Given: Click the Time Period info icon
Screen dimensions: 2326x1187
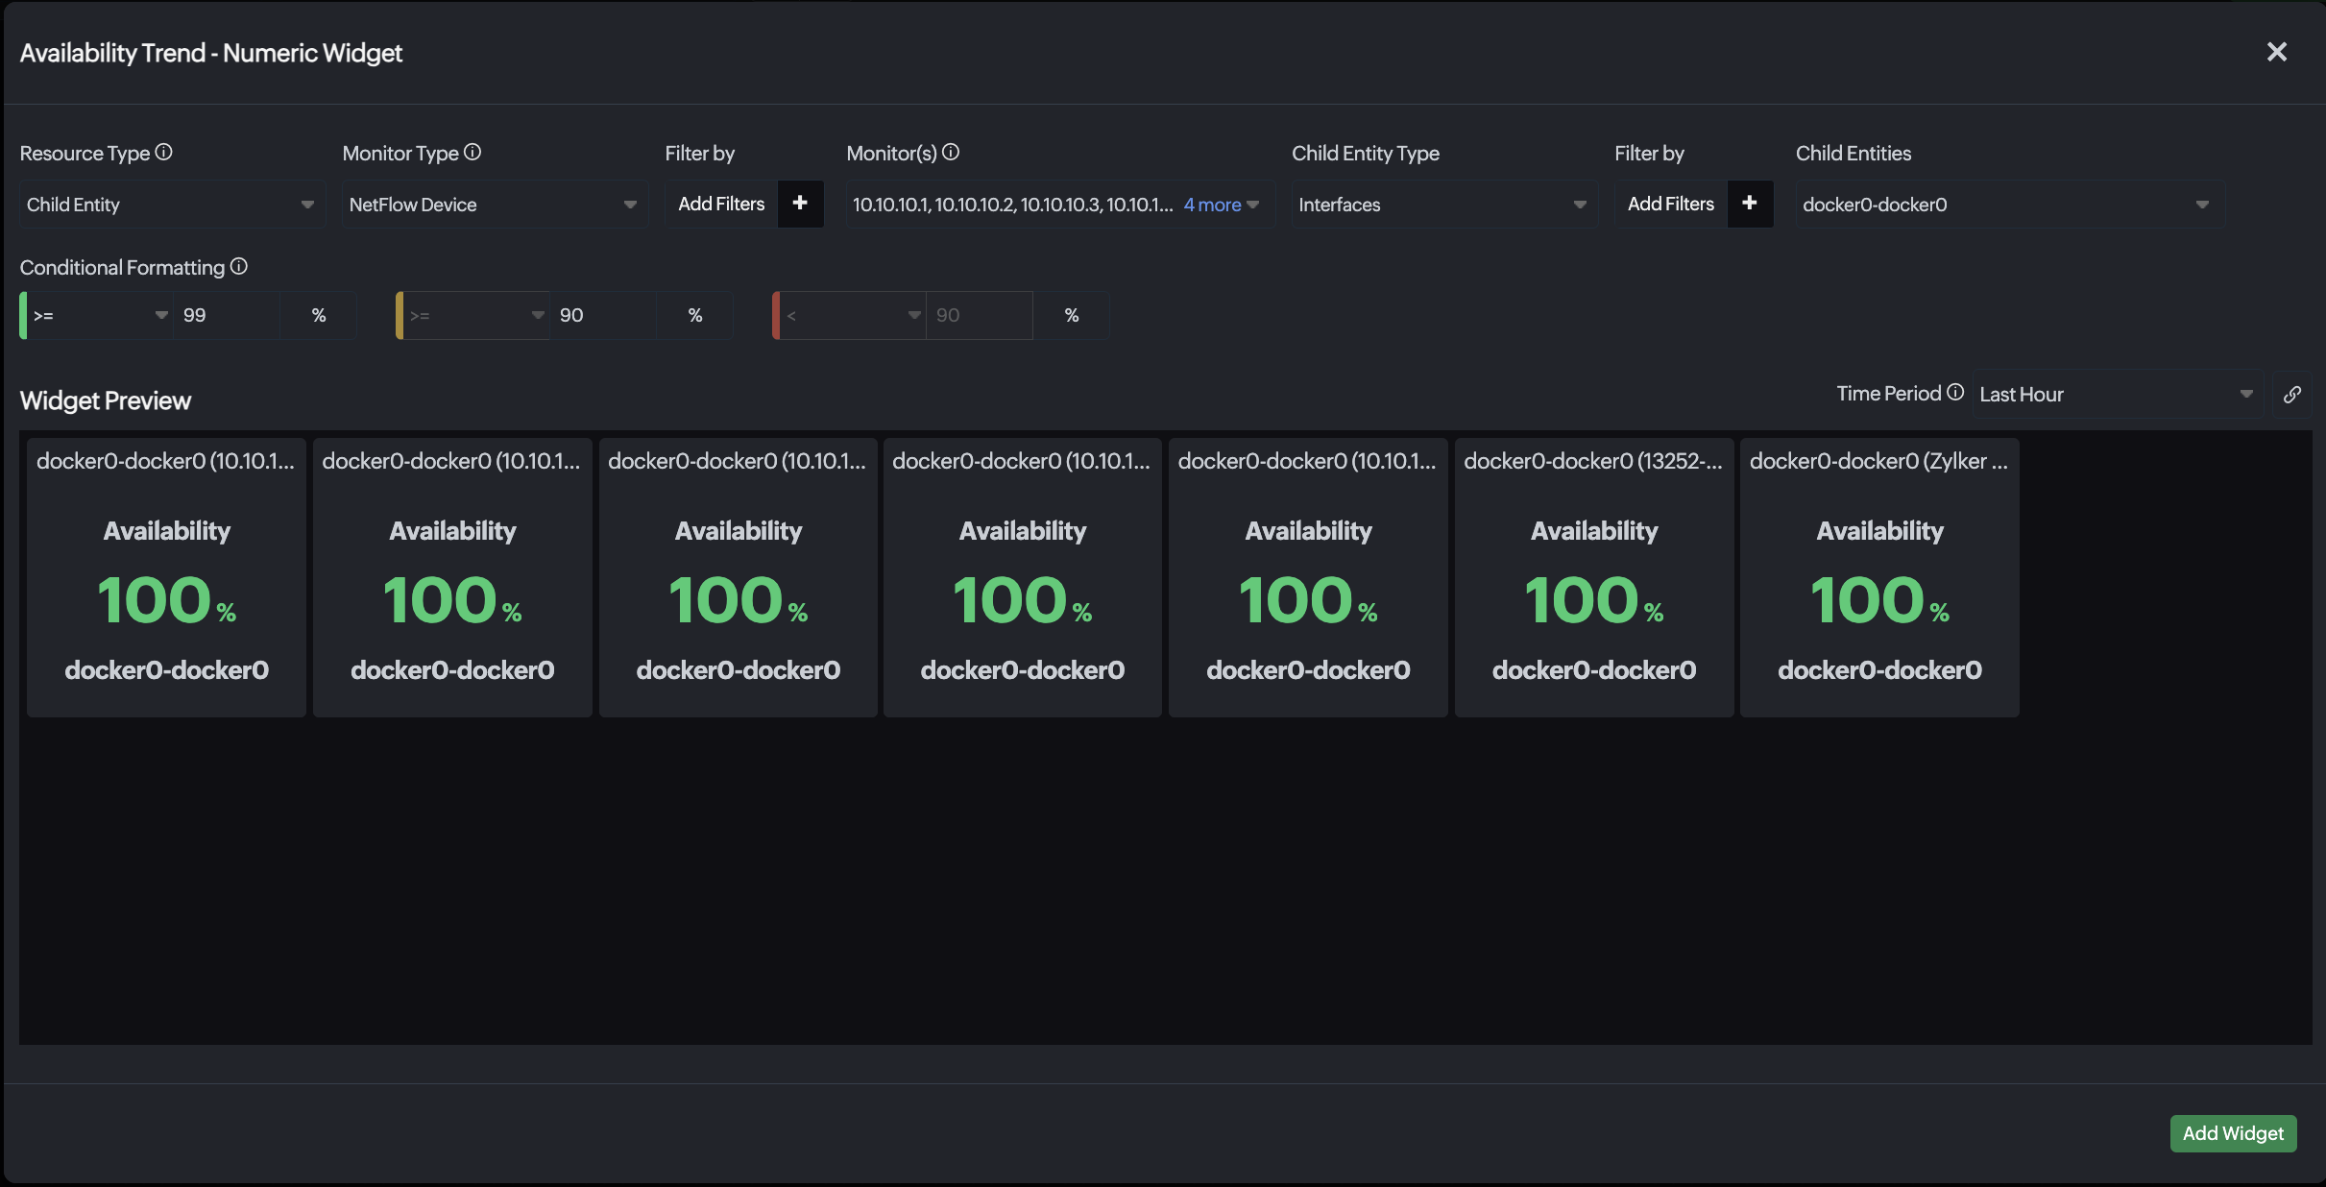Looking at the screenshot, I should coord(1955,392).
